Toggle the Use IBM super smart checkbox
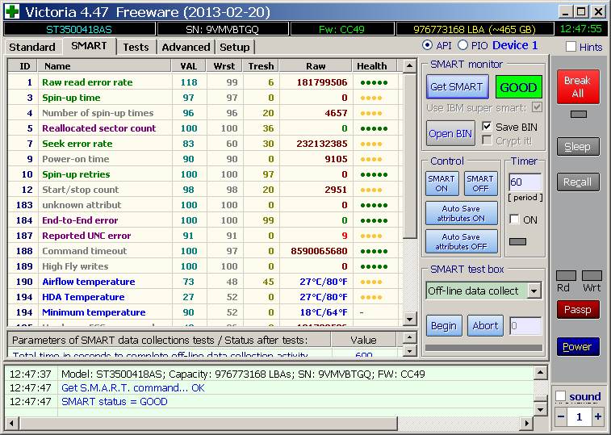The width and height of the screenshot is (611, 435). pyautogui.click(x=537, y=107)
